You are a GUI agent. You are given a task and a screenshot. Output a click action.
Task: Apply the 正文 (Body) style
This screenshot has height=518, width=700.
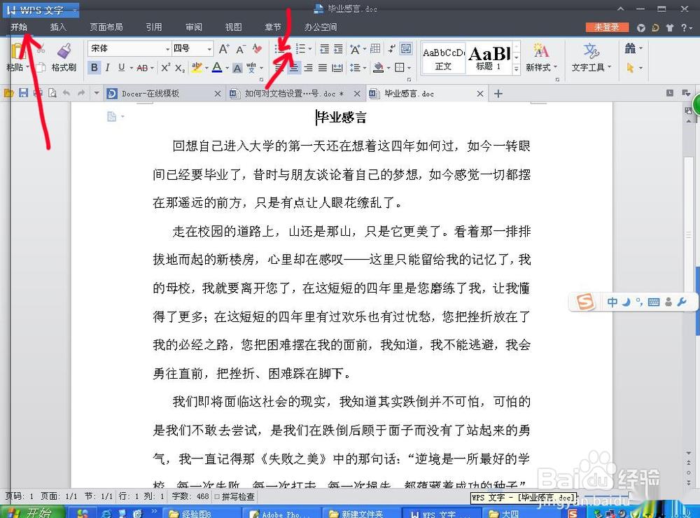click(x=443, y=58)
